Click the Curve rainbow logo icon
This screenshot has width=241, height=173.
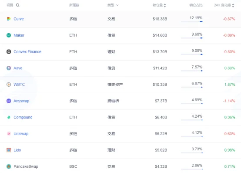(x=9, y=19)
